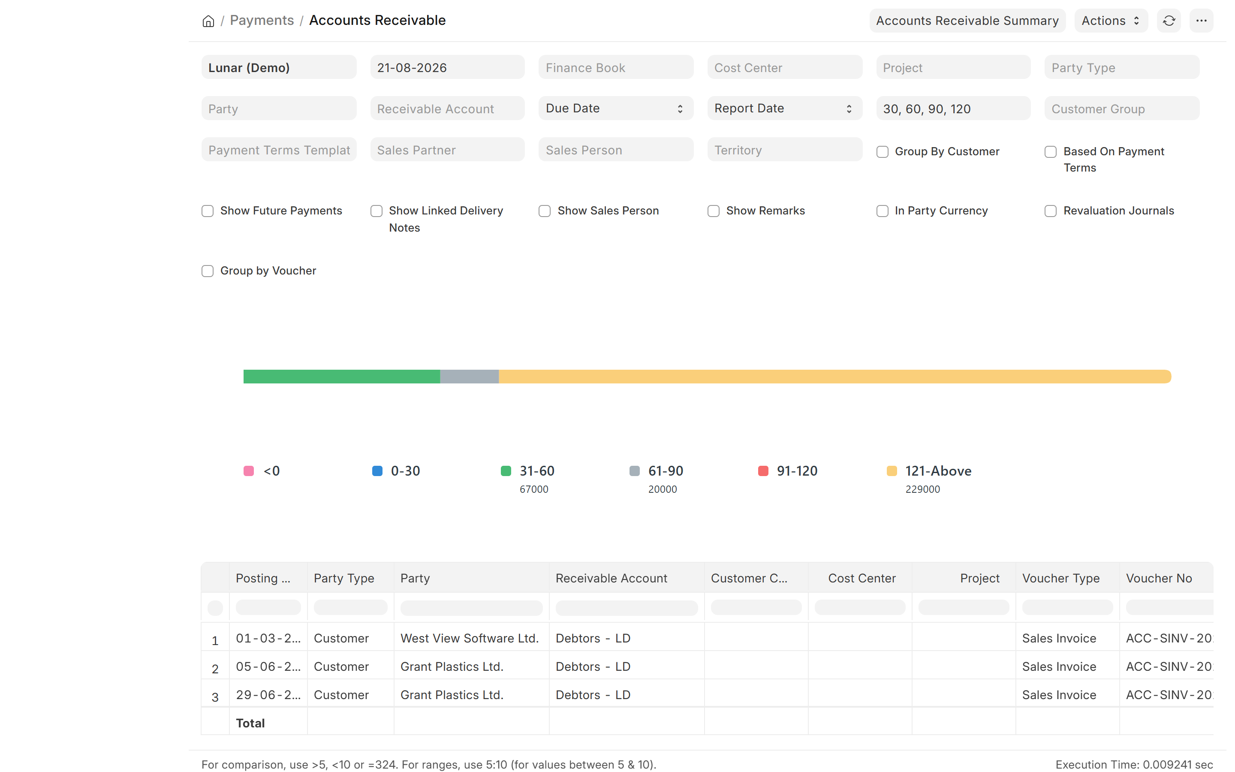Expand the Actions dropdown menu

pos(1111,21)
